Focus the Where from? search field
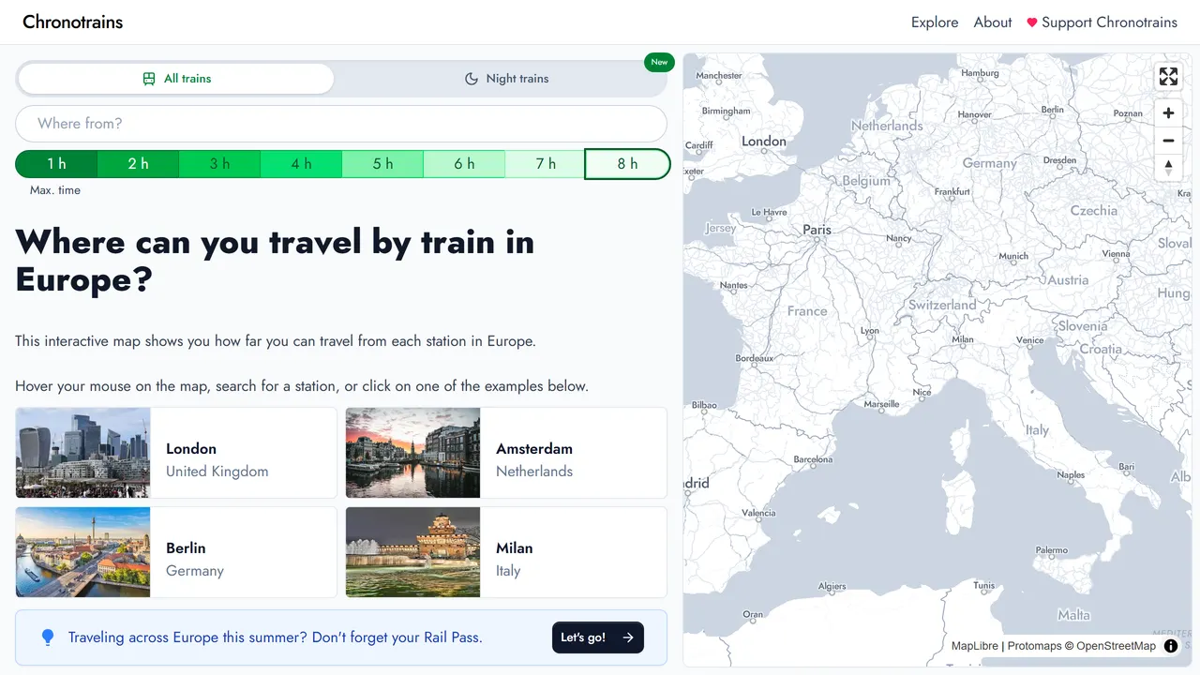 [x=341, y=124]
